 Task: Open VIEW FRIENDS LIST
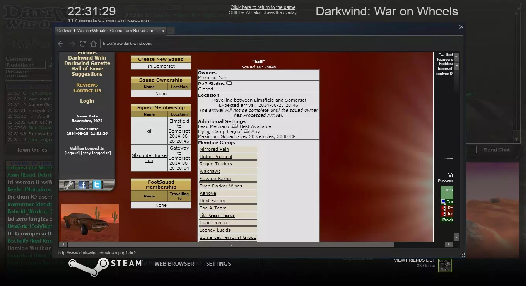[x=415, y=260]
